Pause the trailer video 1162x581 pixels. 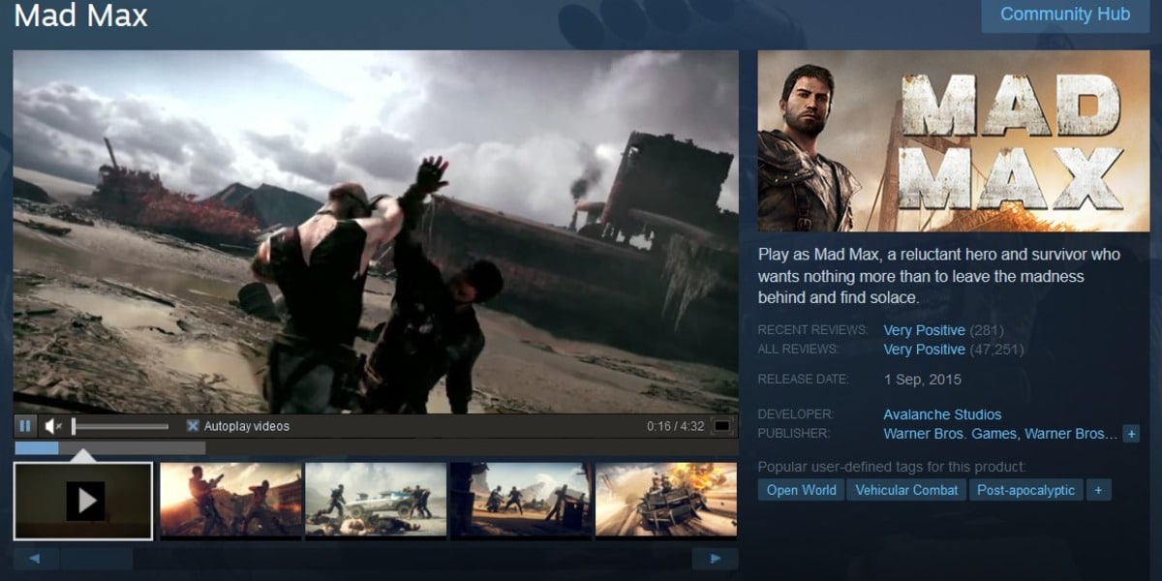25,426
